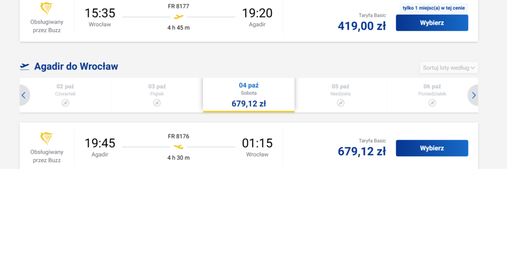Show earlier dates with the left arrow
This screenshot has width=507, height=273.
pyautogui.click(x=23, y=95)
